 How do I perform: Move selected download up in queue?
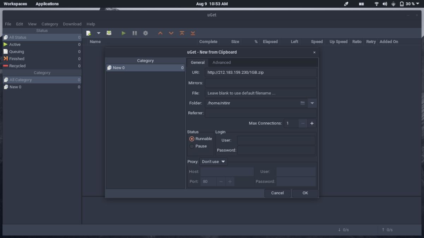[x=160, y=33]
